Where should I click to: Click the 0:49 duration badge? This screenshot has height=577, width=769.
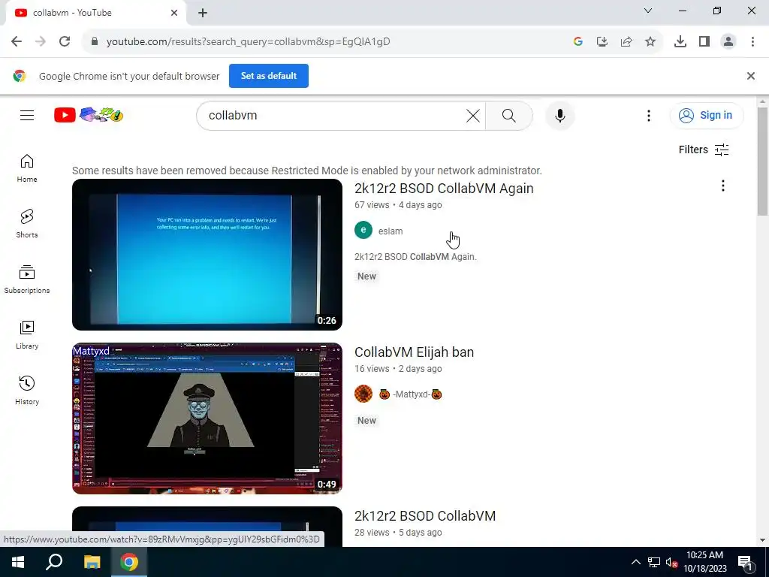click(x=327, y=485)
